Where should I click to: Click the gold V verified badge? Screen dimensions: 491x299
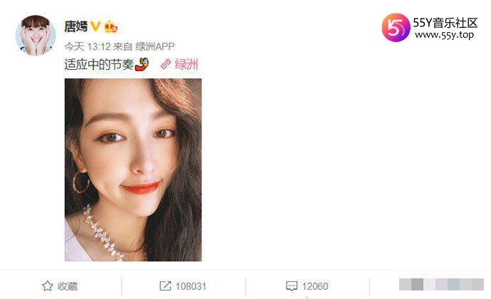(95, 26)
